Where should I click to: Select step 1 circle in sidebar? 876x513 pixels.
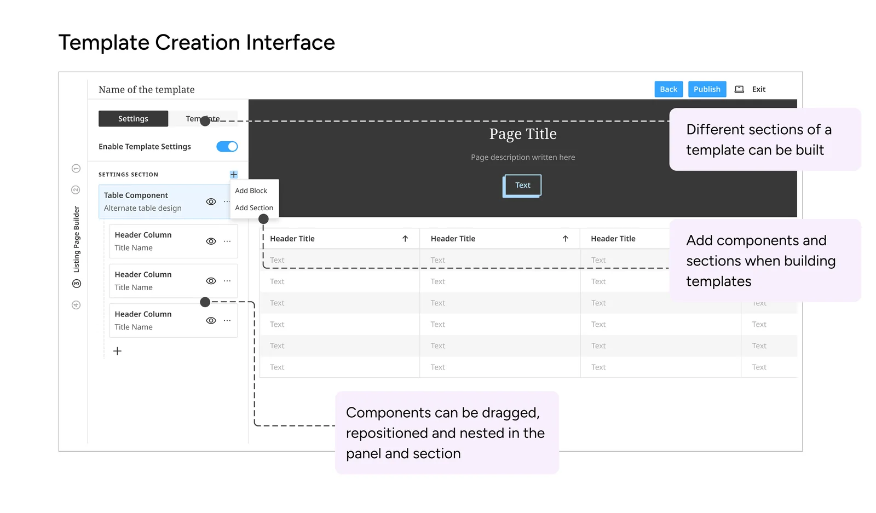76,169
